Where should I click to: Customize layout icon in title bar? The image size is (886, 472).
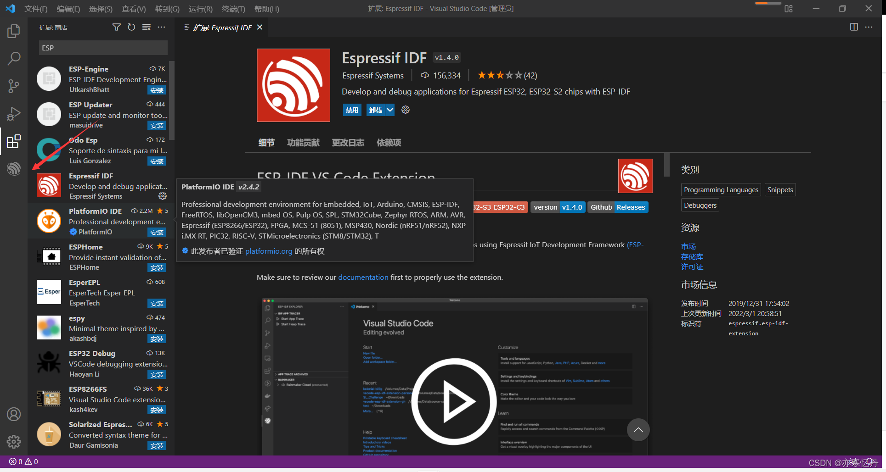click(789, 9)
